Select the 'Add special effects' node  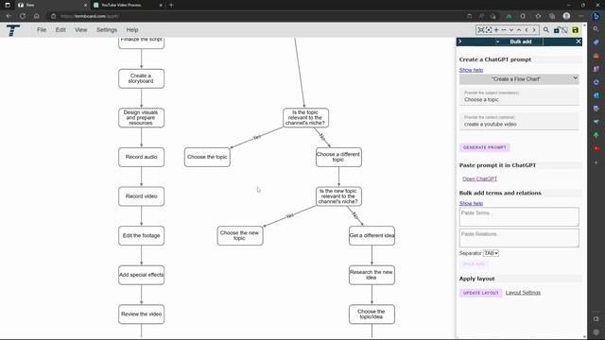pos(141,275)
